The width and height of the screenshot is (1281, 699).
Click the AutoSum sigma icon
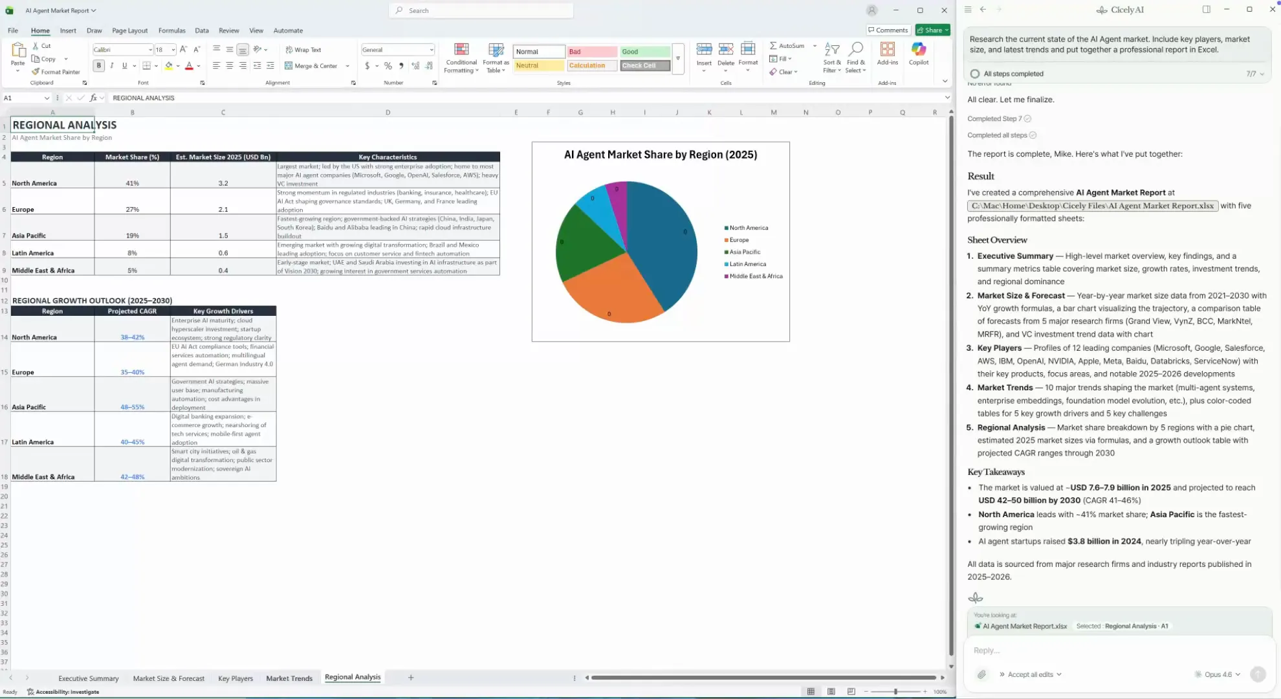[x=773, y=46]
